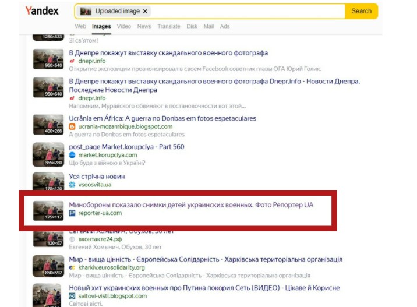
Task: Click the kharkiv.eurosolidarity.org favicon
Action: pyautogui.click(x=72, y=267)
